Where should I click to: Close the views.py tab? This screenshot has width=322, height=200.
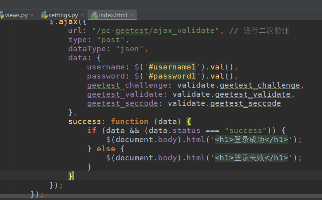[x=32, y=15]
